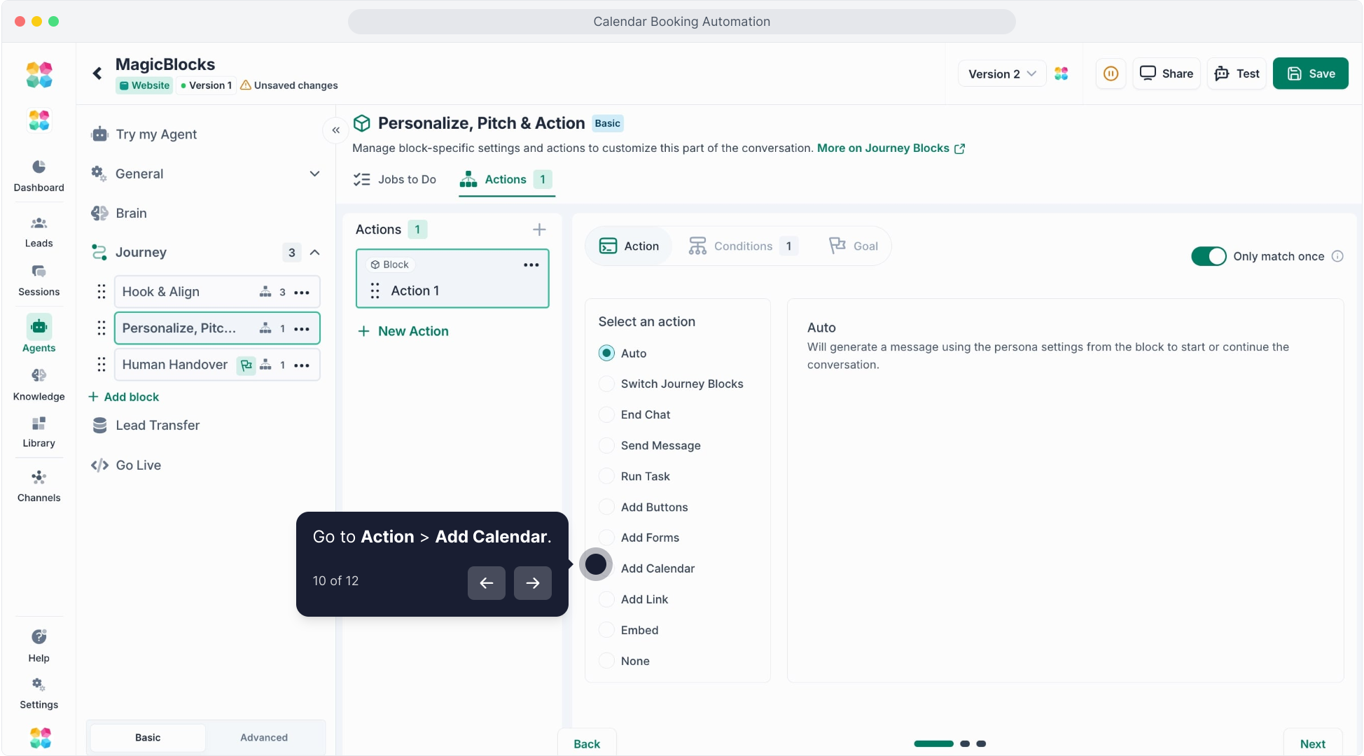The width and height of the screenshot is (1364, 756).
Task: Click the first progress indicator bar at bottom
Action: click(x=933, y=743)
